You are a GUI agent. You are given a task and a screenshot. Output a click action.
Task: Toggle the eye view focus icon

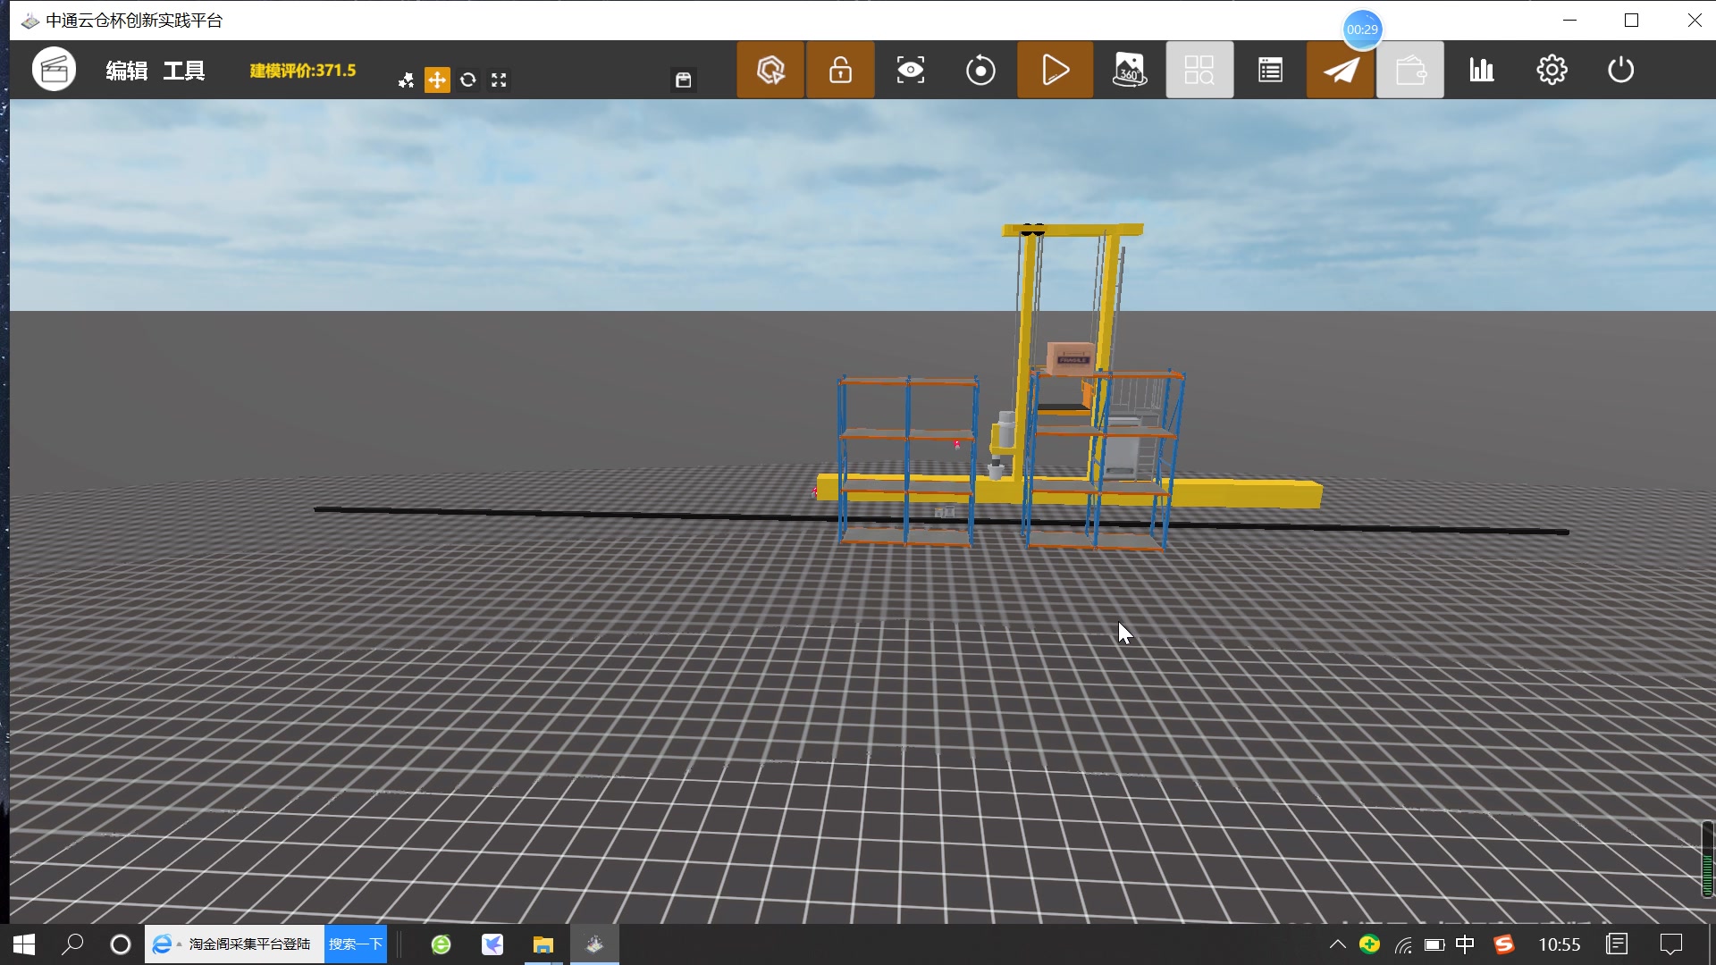tap(910, 70)
